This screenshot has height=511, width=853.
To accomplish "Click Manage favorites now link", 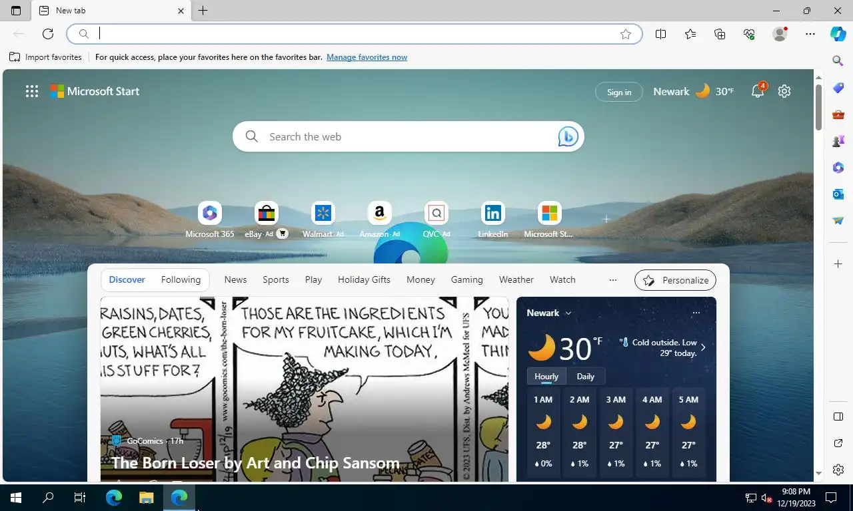I will click(367, 57).
